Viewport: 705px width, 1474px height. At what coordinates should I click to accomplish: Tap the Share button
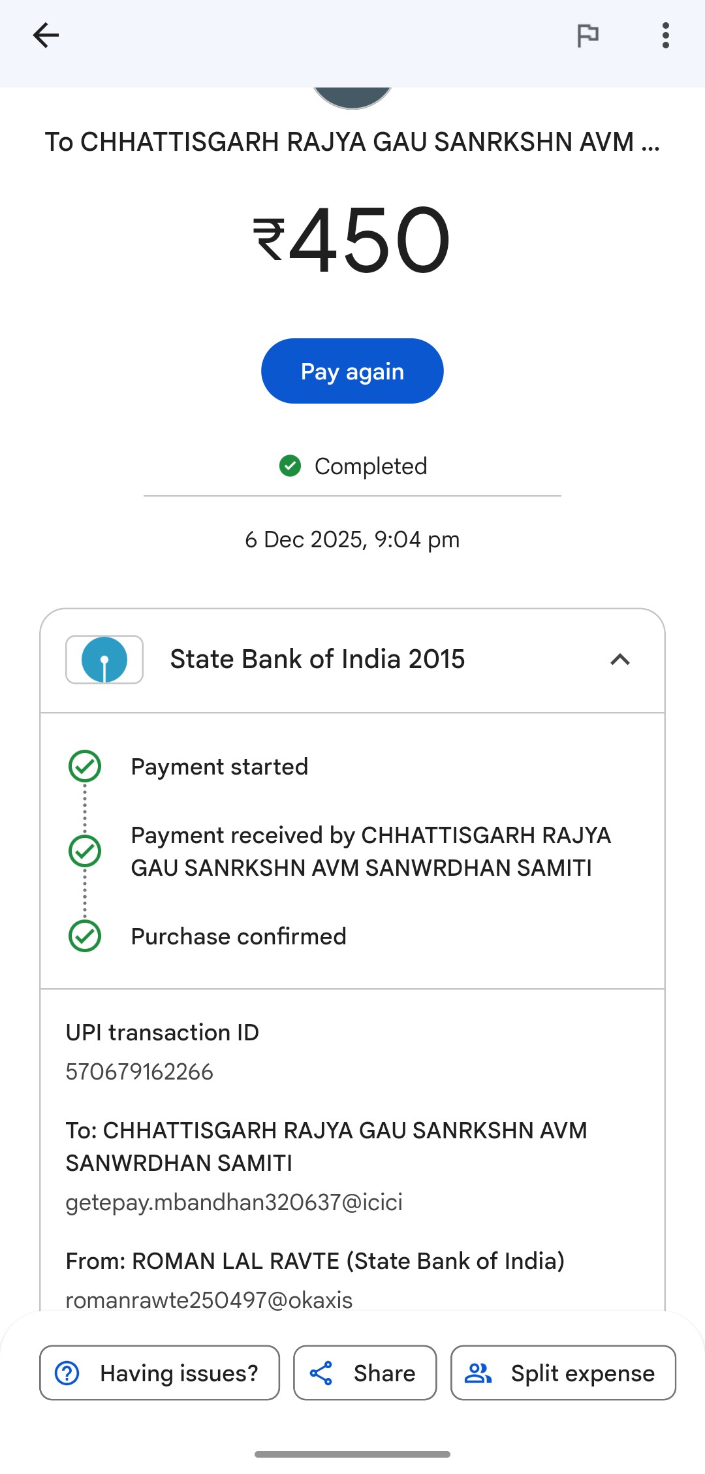click(x=364, y=1373)
